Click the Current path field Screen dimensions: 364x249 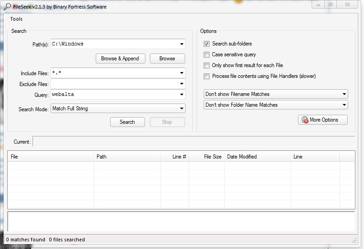coord(194,141)
